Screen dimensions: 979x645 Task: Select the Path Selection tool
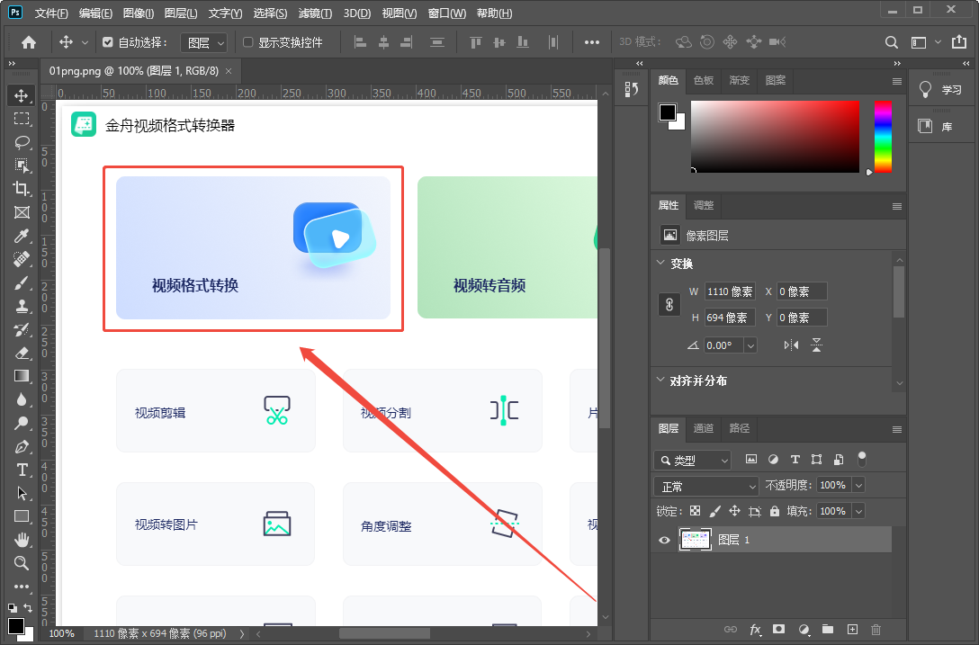tap(22, 493)
